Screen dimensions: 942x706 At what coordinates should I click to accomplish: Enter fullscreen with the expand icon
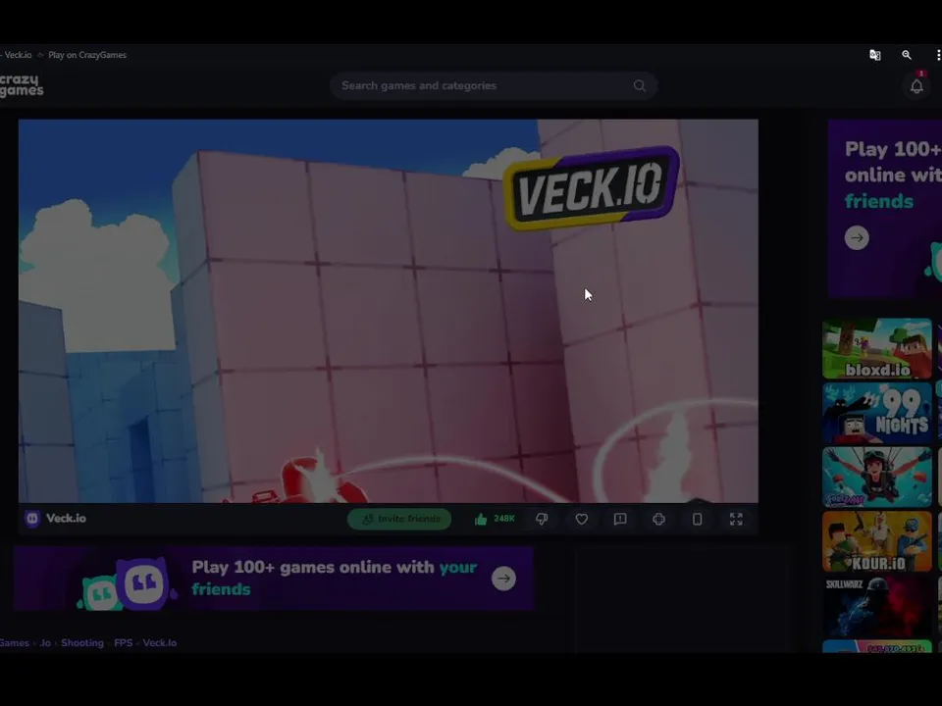pyautogui.click(x=736, y=519)
